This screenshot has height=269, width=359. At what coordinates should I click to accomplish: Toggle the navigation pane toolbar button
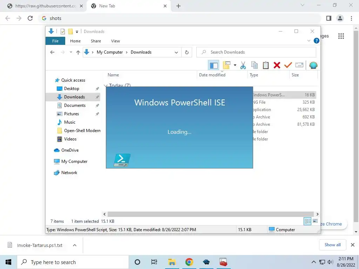(214, 65)
